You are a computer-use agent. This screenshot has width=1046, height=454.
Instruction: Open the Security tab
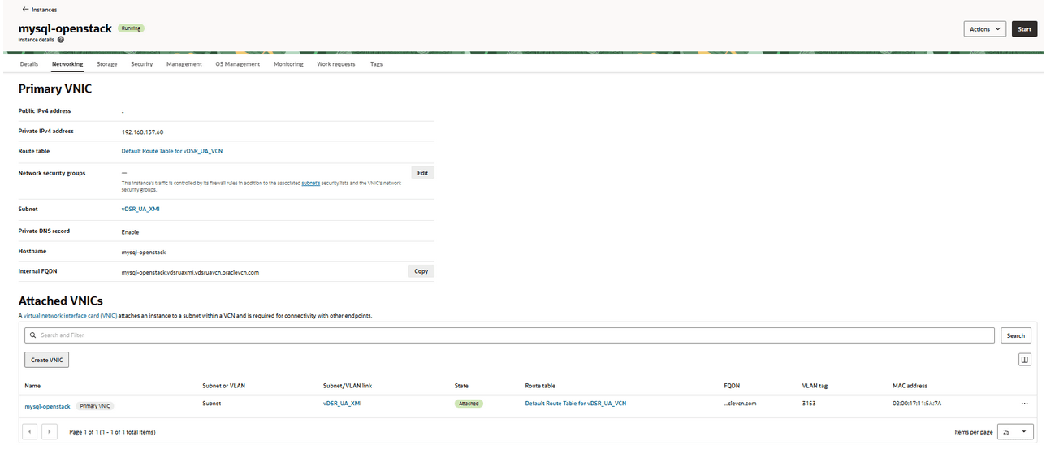[x=141, y=64]
